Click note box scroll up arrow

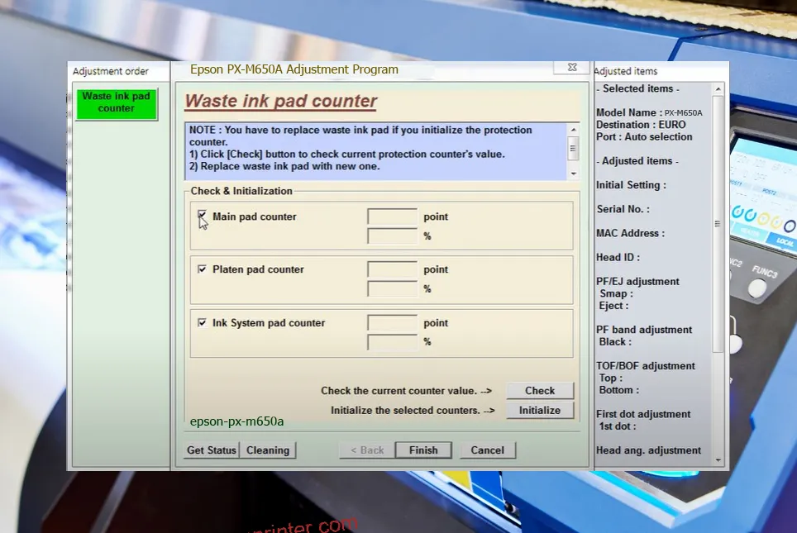point(573,130)
